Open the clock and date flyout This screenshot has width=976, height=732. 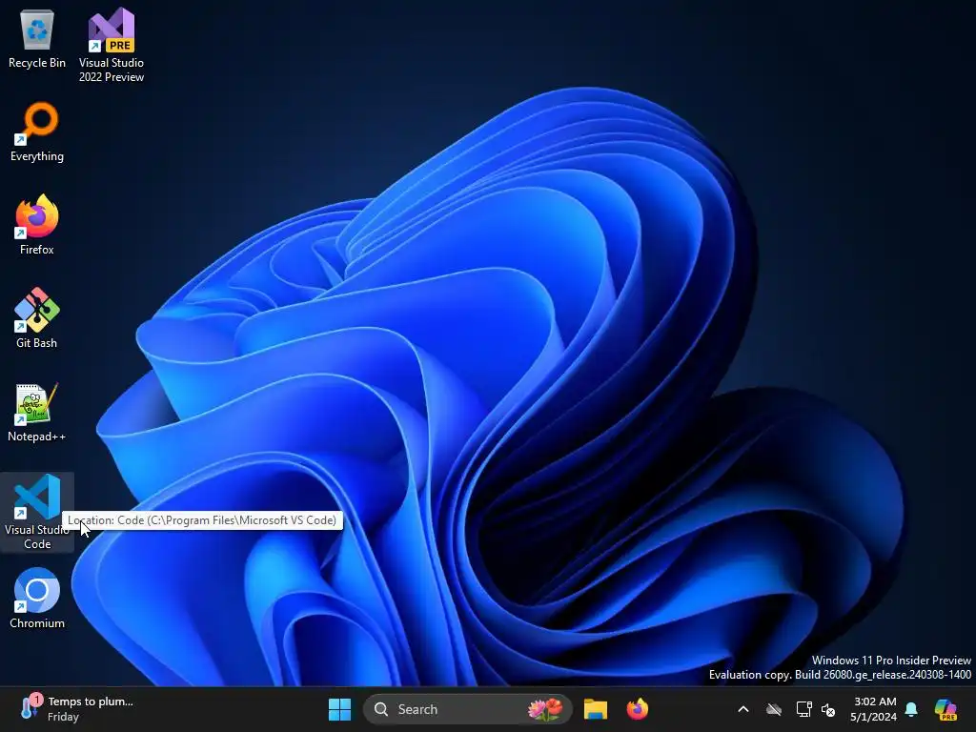pos(874,709)
